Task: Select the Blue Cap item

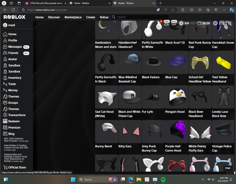Action: 177,62
